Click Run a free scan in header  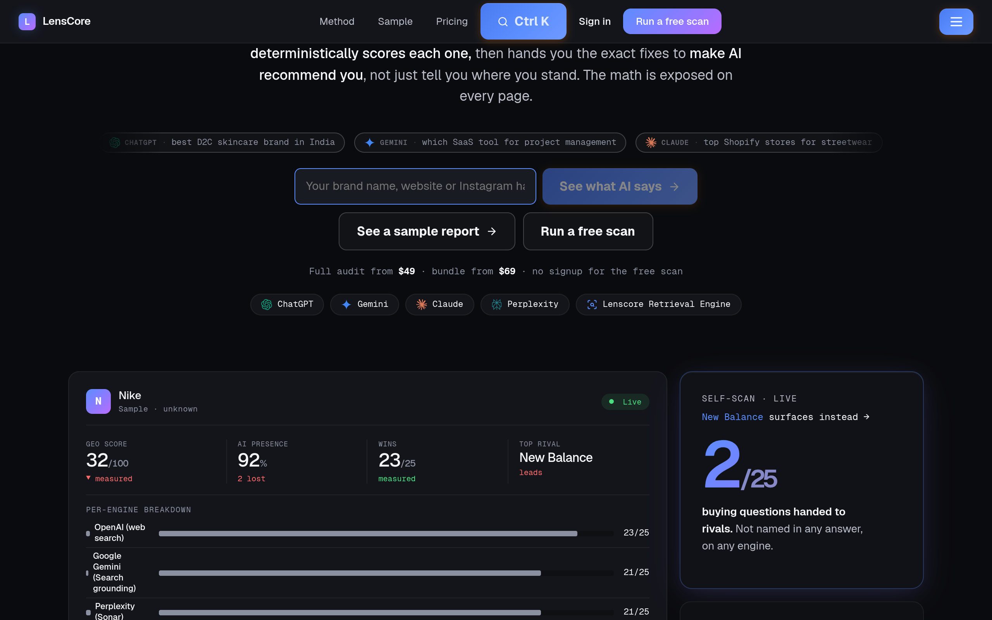pos(672,21)
